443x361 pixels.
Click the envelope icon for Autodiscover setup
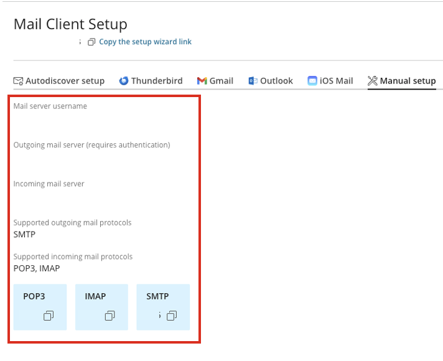click(18, 81)
